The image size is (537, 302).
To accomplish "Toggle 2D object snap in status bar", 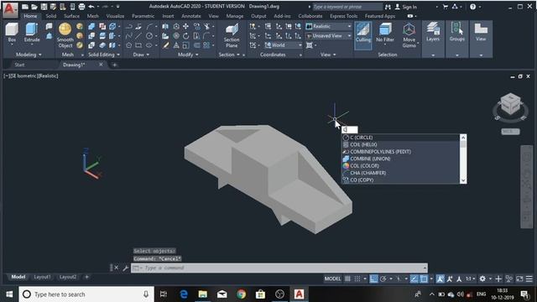I will pos(424,279).
